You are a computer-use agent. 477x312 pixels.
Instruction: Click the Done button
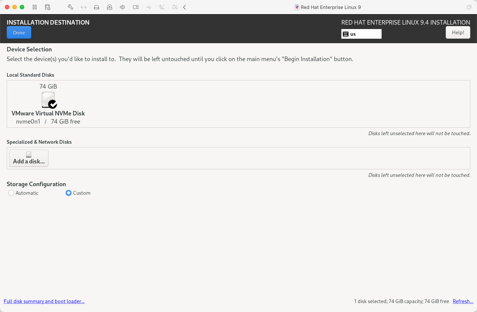coord(19,32)
